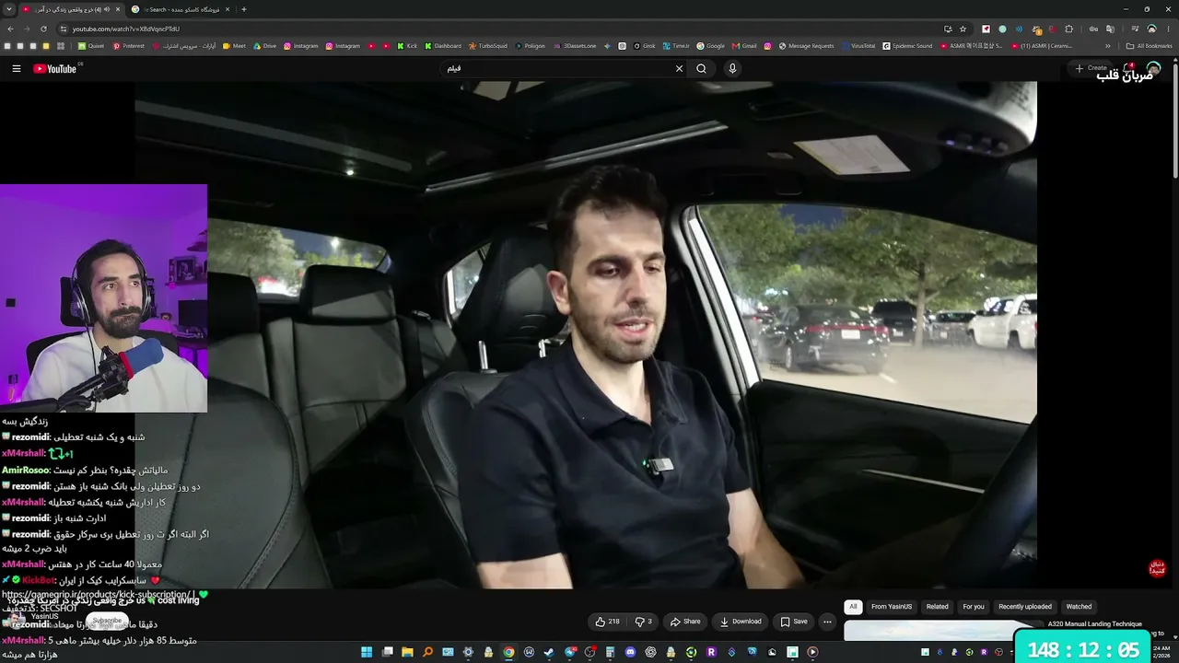Image resolution: width=1179 pixels, height=663 pixels.
Task: Start voice search with the microphone
Action: [x=732, y=68]
